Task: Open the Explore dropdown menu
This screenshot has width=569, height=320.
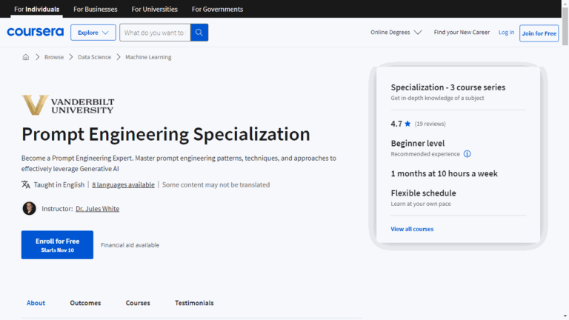Action: (x=93, y=33)
